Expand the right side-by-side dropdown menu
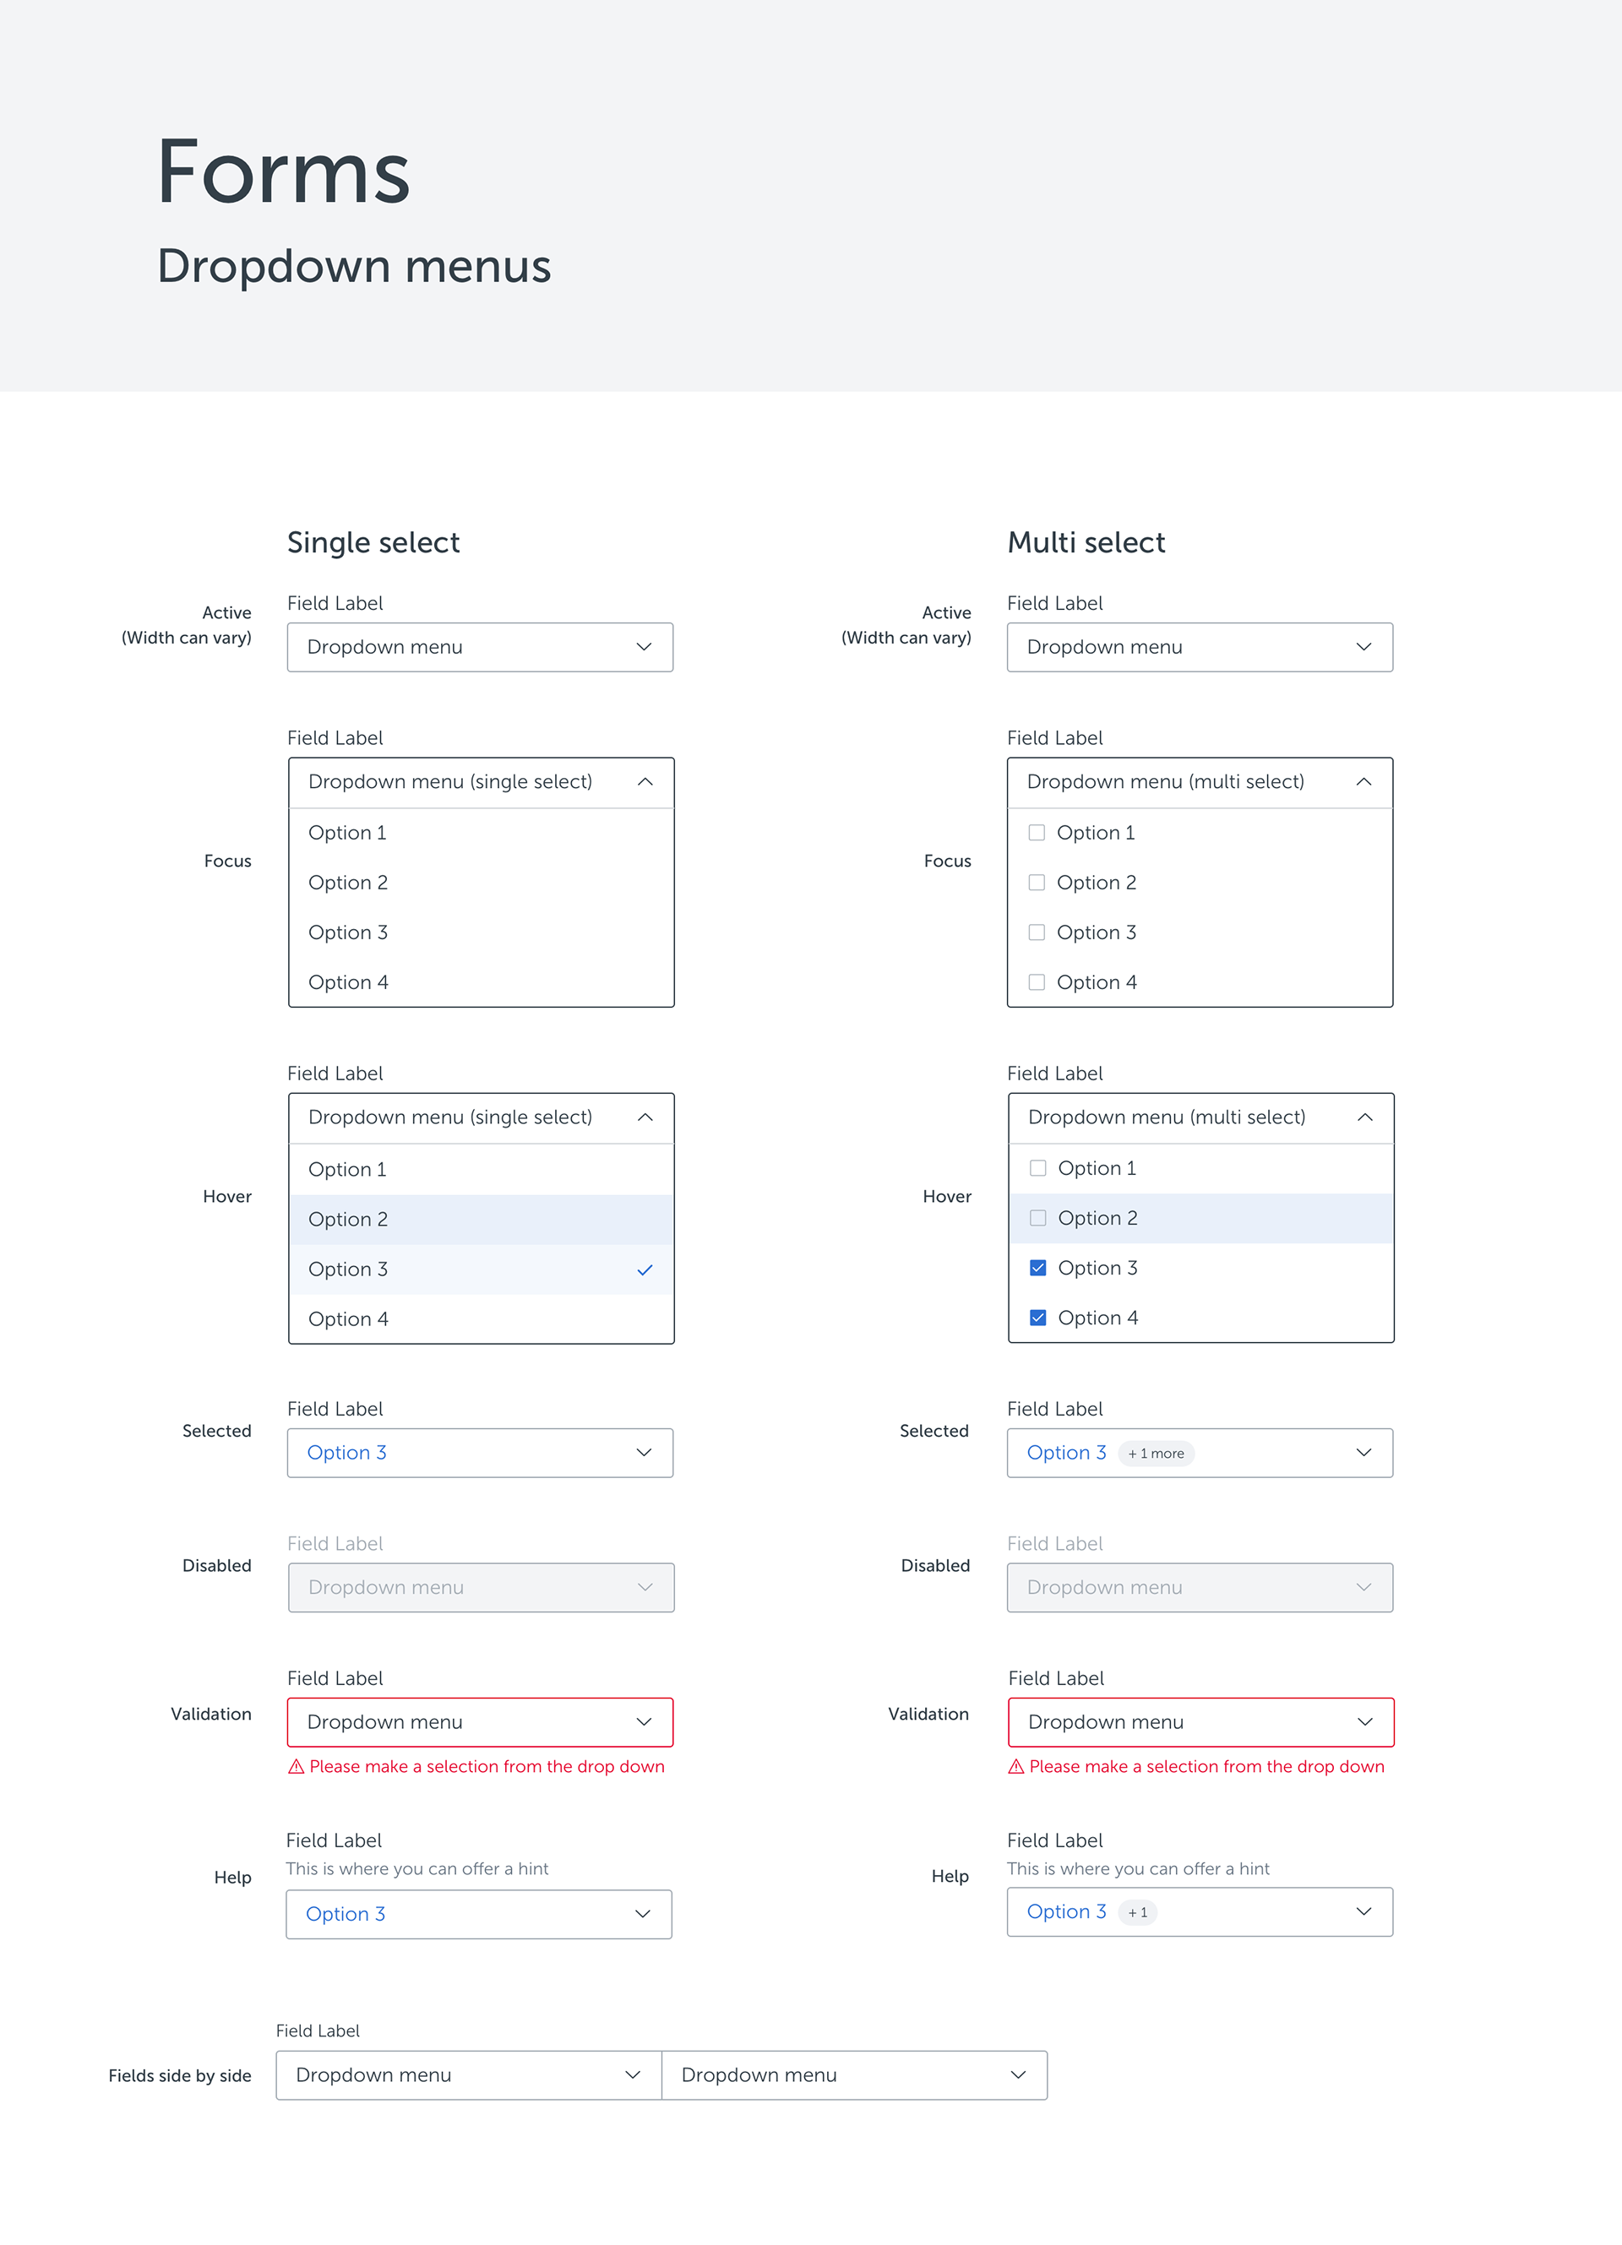Screen dimensions: 1622x2245 point(853,2074)
